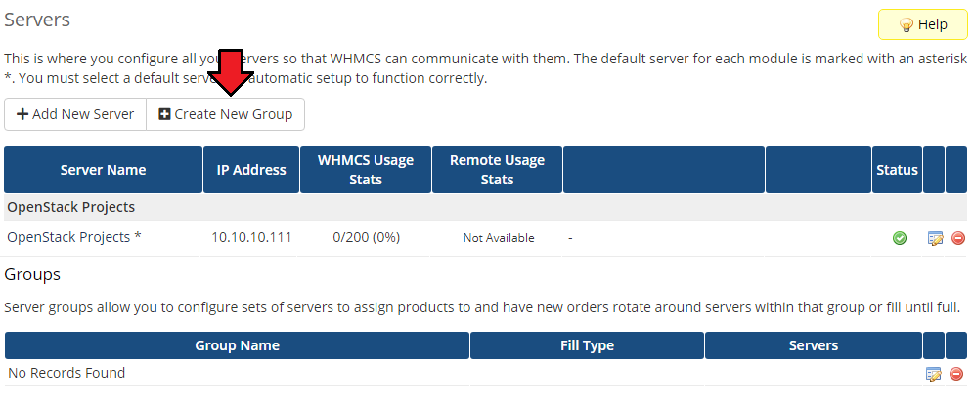Click the Groups section heading
This screenshot has height=405, width=973.
(x=32, y=274)
